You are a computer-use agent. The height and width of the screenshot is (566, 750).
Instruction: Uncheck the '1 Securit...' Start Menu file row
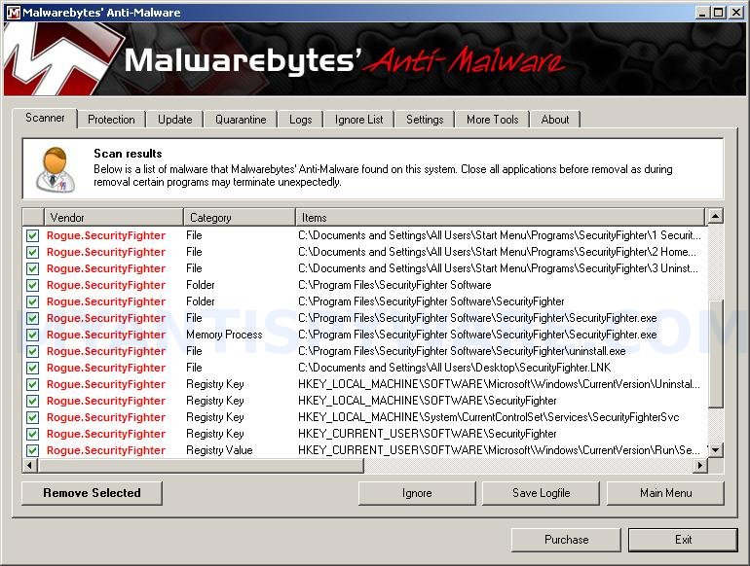32,236
